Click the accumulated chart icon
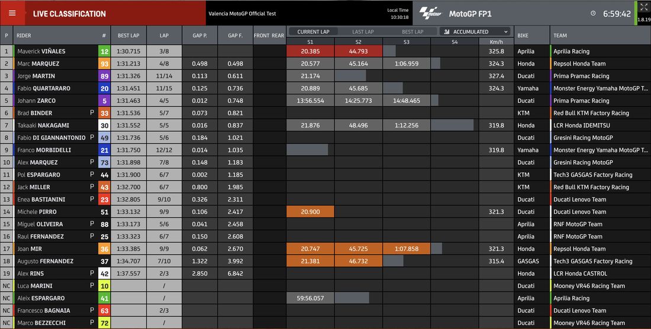Screen dimensions: 651x329 pos(447,31)
